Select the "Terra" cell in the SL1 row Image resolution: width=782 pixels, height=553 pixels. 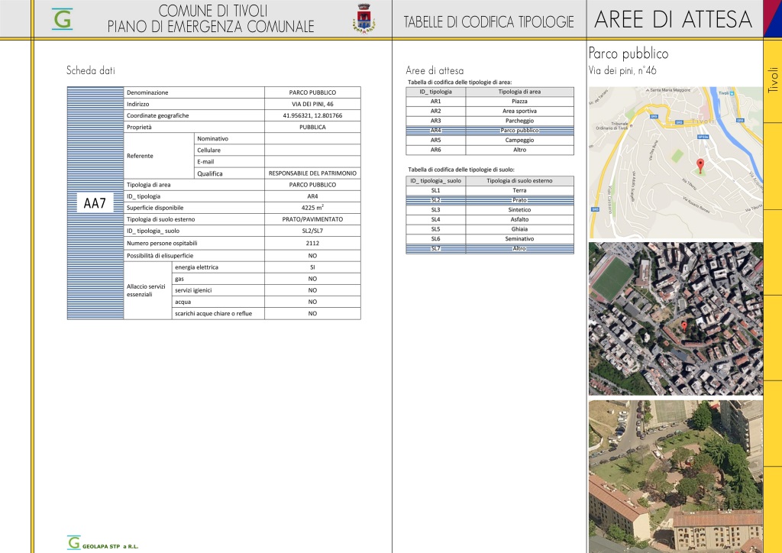(x=519, y=190)
